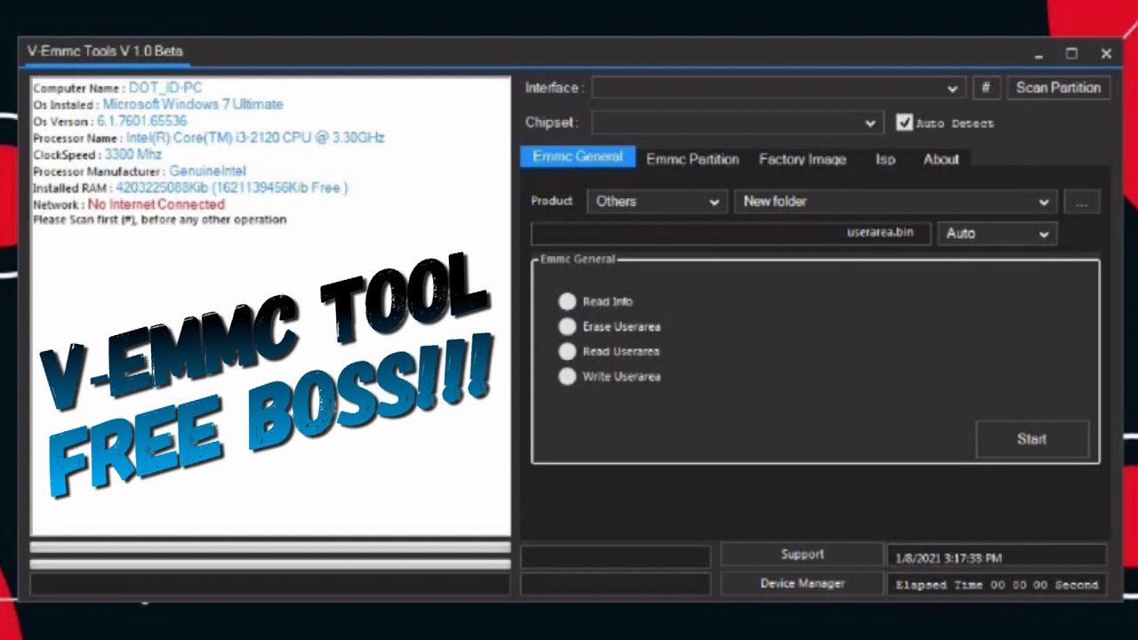
Task: Click the Processor Manufacturer GenuineIntel line
Action: point(140,171)
